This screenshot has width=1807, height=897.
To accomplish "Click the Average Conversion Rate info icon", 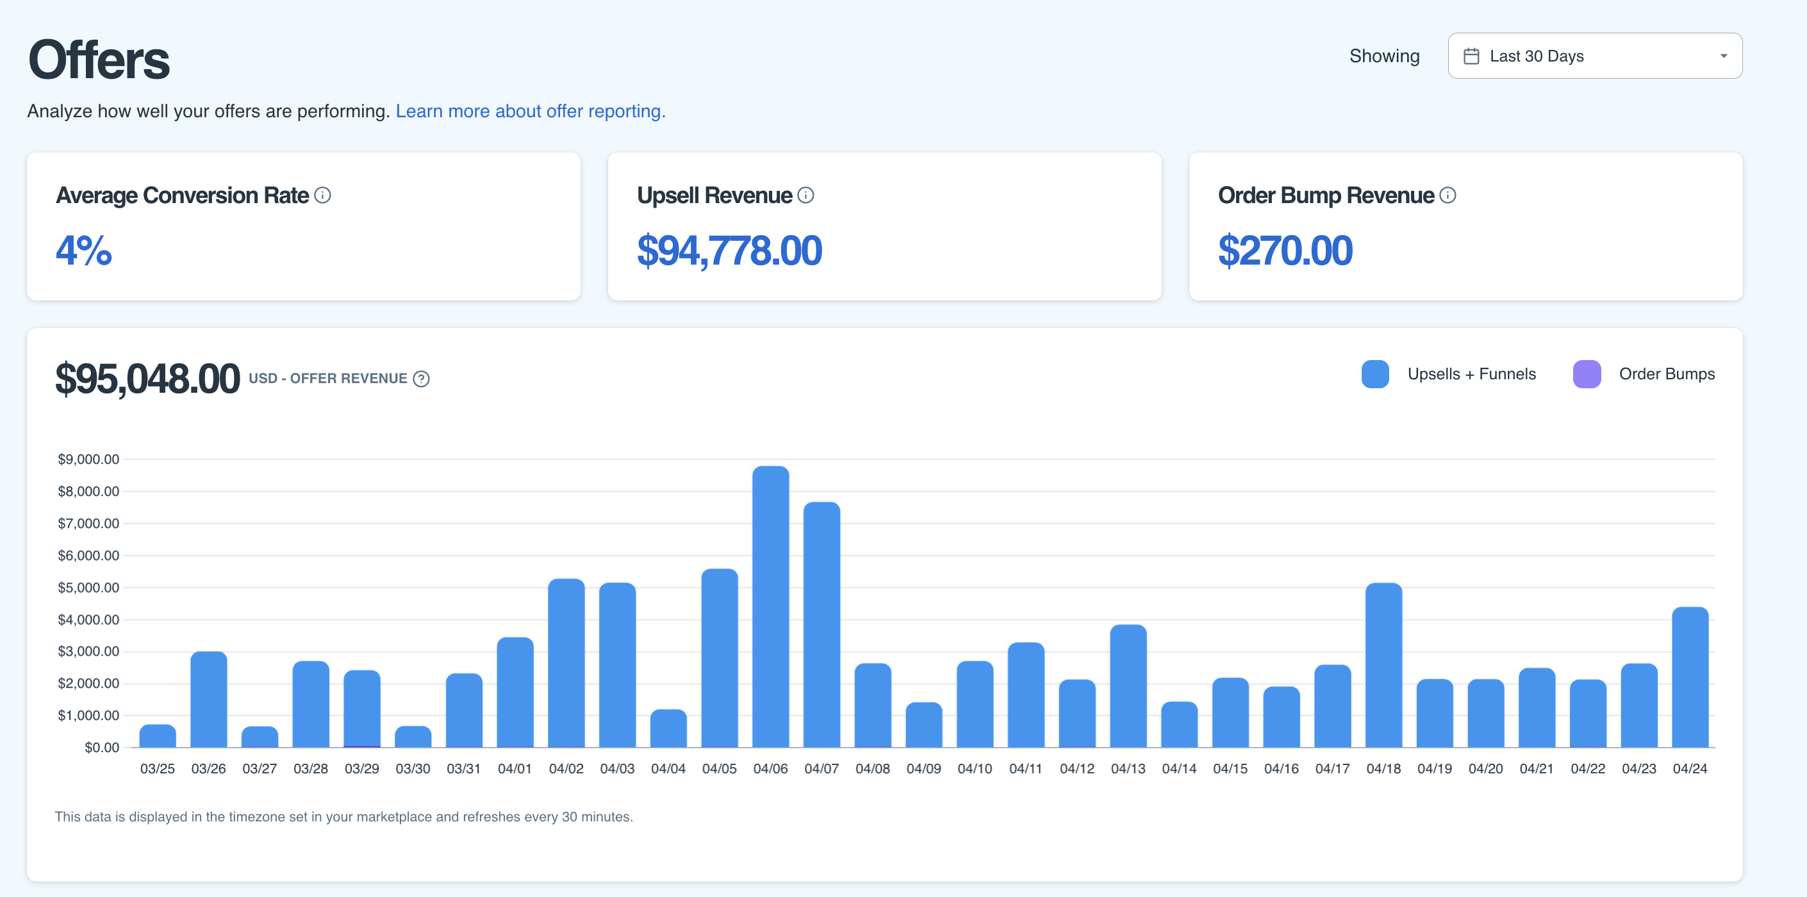I will pos(323,195).
